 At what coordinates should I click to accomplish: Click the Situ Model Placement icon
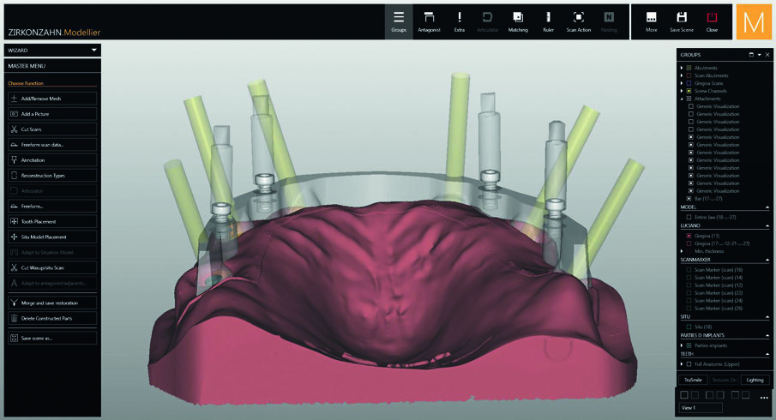pos(14,237)
